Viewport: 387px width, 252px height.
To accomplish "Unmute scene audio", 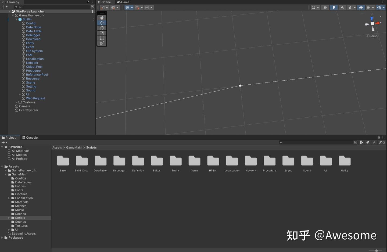I will pyautogui.click(x=342, y=7).
